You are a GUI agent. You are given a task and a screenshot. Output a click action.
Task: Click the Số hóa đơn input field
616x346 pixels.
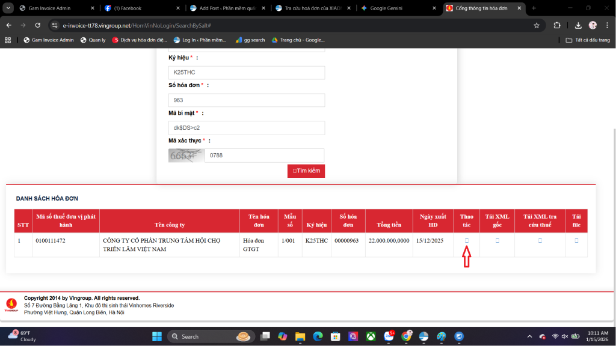coord(246,100)
